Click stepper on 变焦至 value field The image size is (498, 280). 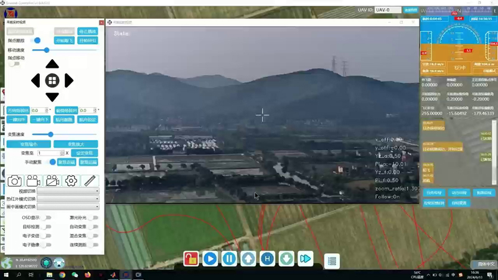coord(62,153)
